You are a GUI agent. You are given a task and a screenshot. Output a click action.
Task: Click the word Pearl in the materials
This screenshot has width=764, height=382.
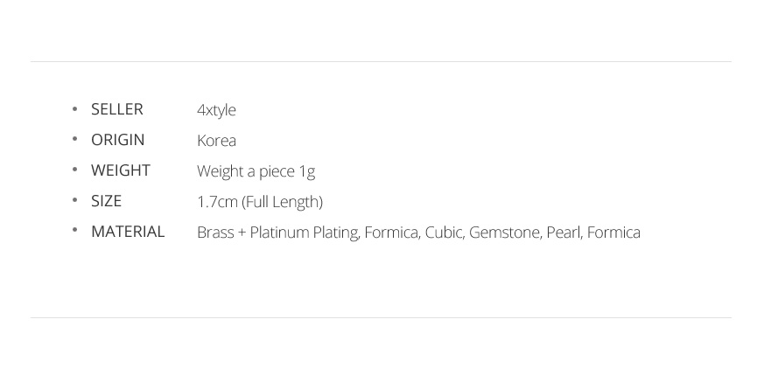(563, 233)
